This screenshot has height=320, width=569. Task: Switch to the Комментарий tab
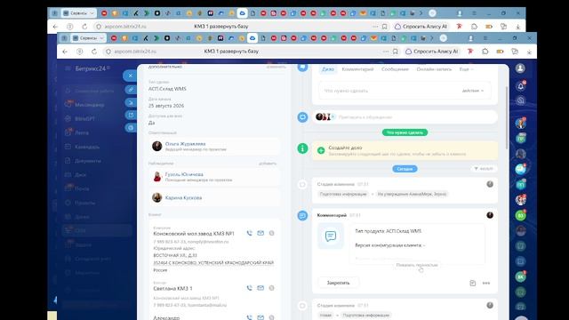point(357,69)
